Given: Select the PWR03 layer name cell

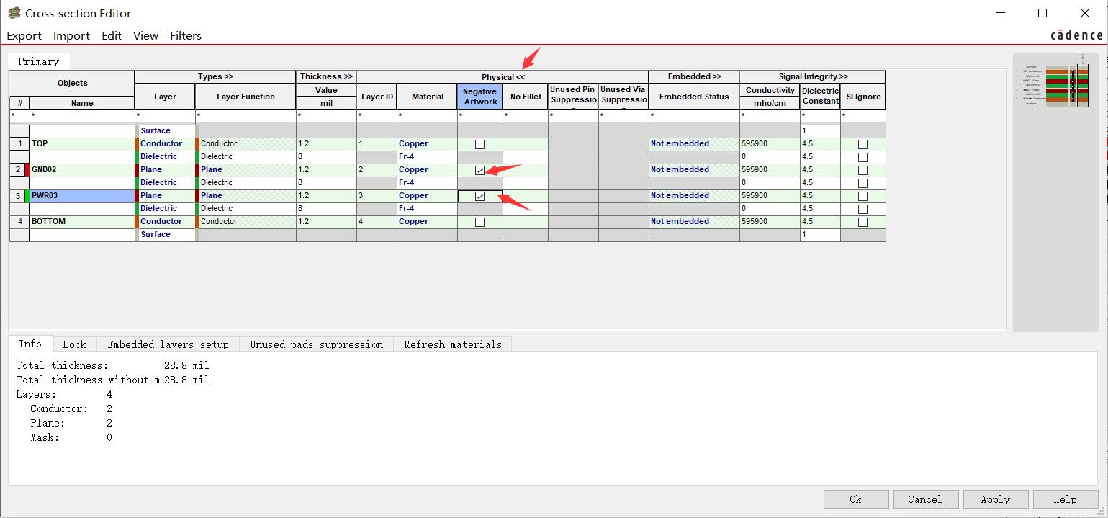Looking at the screenshot, I should point(82,196).
